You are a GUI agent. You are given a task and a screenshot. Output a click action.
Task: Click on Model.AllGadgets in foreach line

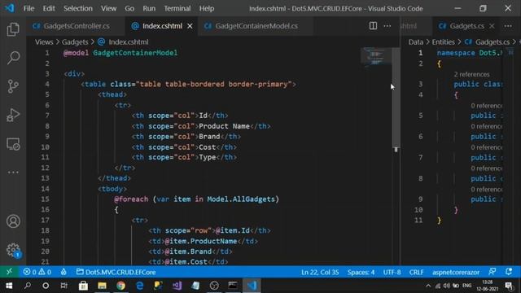coord(241,199)
